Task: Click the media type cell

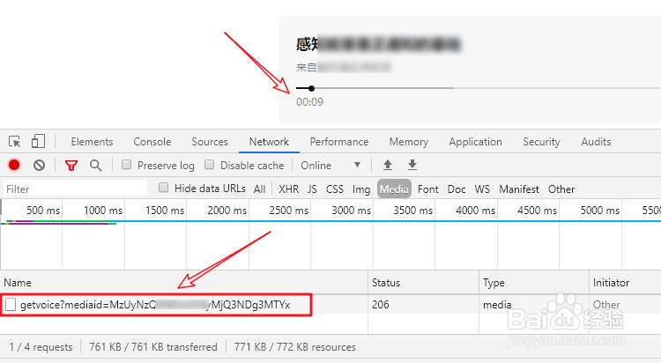Action: [x=497, y=304]
